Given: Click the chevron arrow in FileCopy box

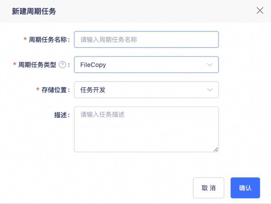Looking at the screenshot, I should (210, 65).
